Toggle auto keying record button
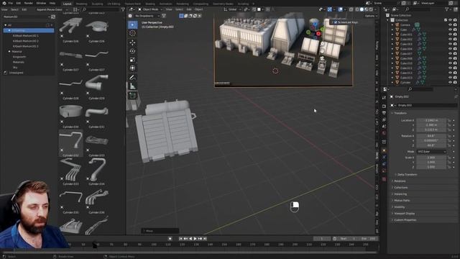This screenshot has width=460, height=259. click(x=170, y=239)
